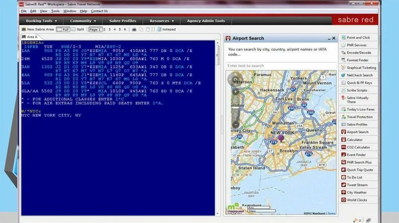Click the paste icon in toolbar

[x=148, y=30]
